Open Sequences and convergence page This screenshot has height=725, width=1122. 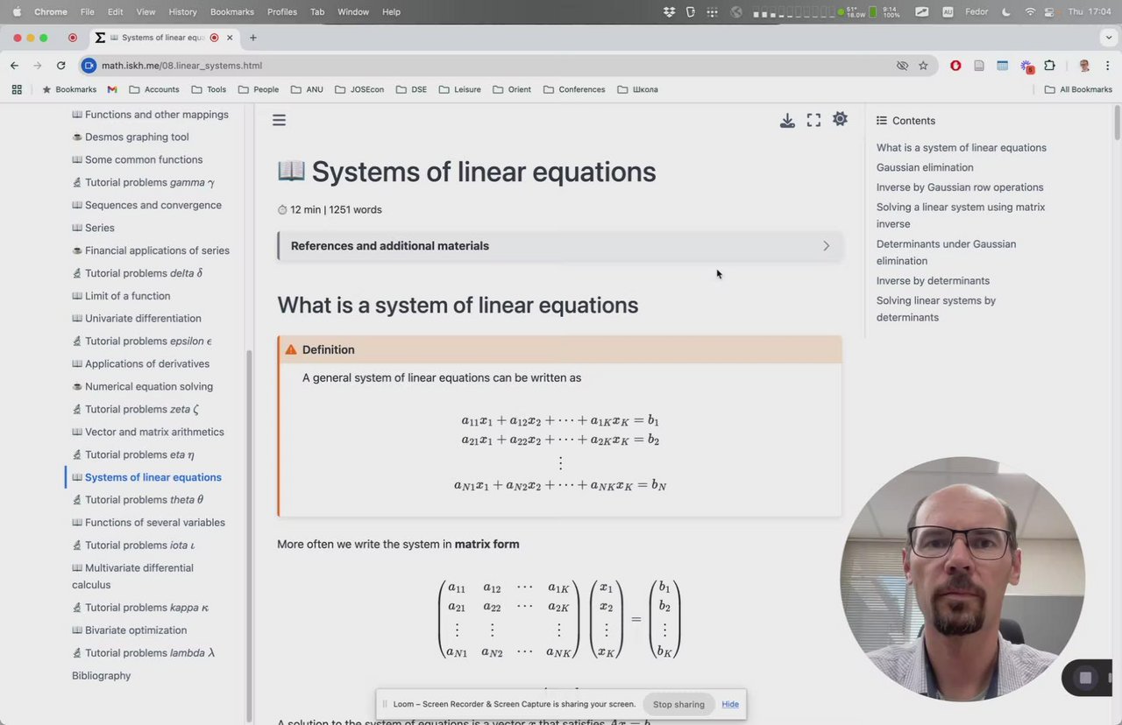coord(146,205)
